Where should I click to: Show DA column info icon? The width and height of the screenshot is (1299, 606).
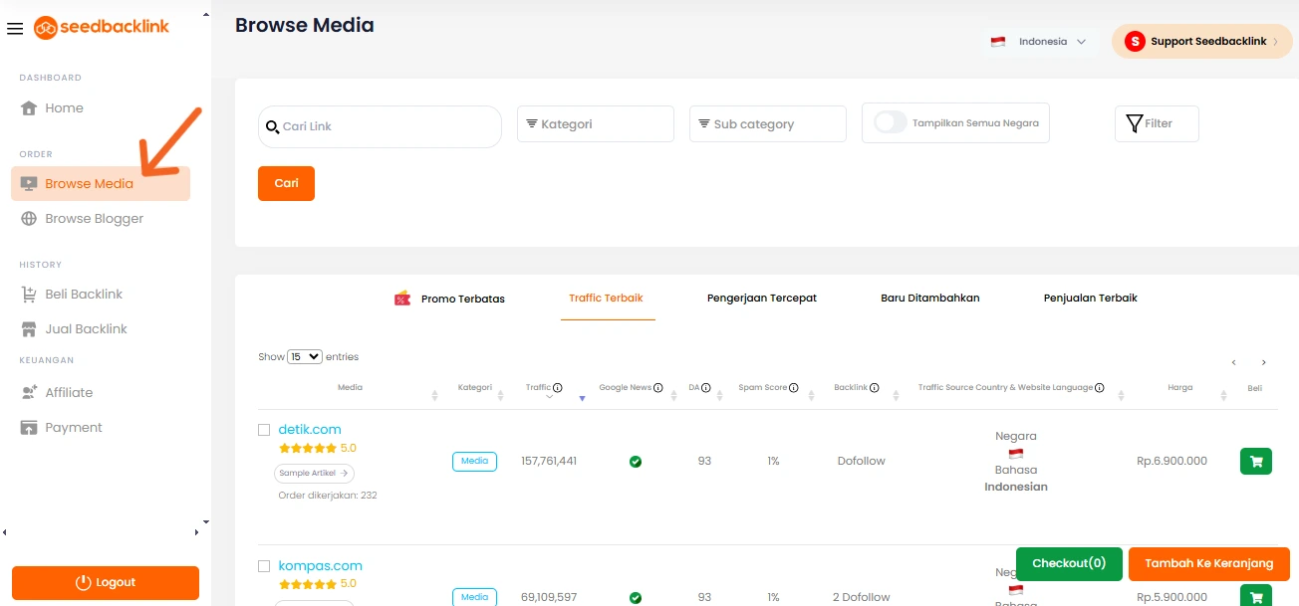pos(706,388)
